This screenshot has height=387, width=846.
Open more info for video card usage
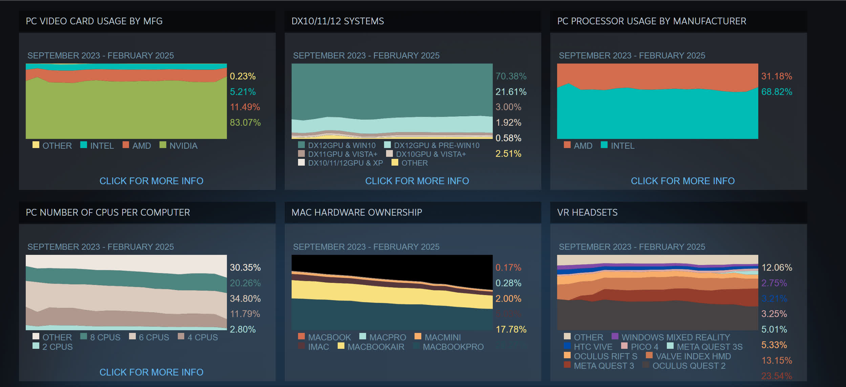(151, 181)
